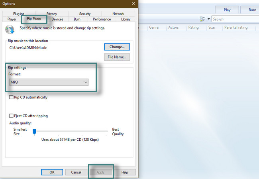Screen dimensions: 259x179
Task: Open the Burn tab in Options
Action: click(x=77, y=19)
